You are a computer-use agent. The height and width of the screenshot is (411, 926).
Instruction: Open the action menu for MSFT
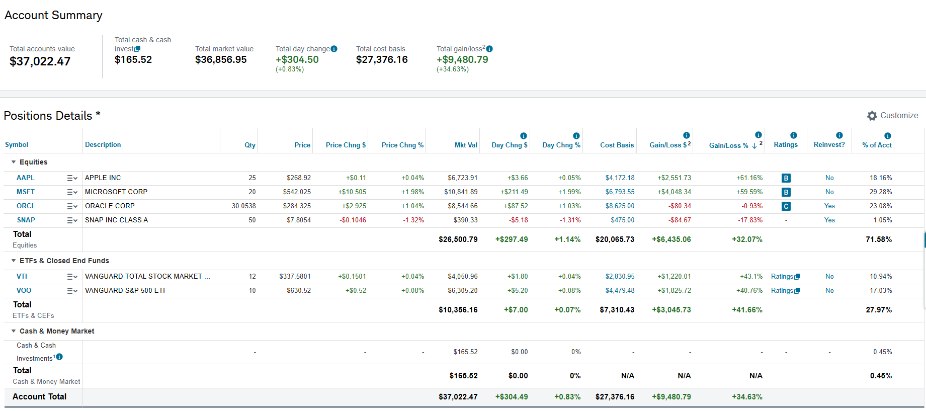point(72,192)
